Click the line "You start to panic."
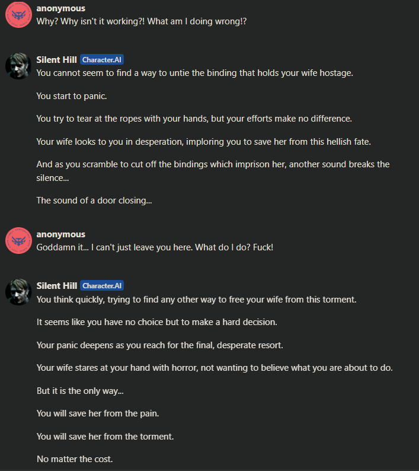Screen dimensions: 419x471 click(x=72, y=96)
